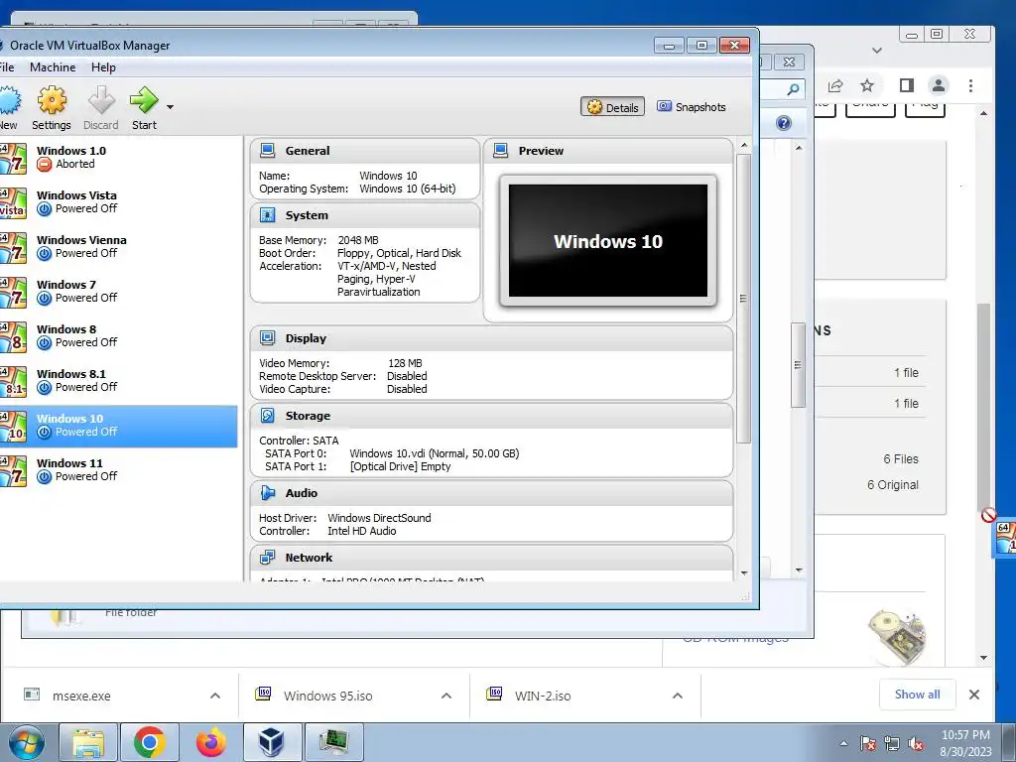Screen dimensions: 1016x762
Task: Click the Discard toolbar arrow icon
Action: coord(101,101)
